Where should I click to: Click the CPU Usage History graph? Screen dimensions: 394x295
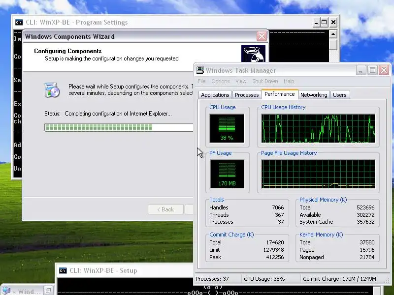318,128
